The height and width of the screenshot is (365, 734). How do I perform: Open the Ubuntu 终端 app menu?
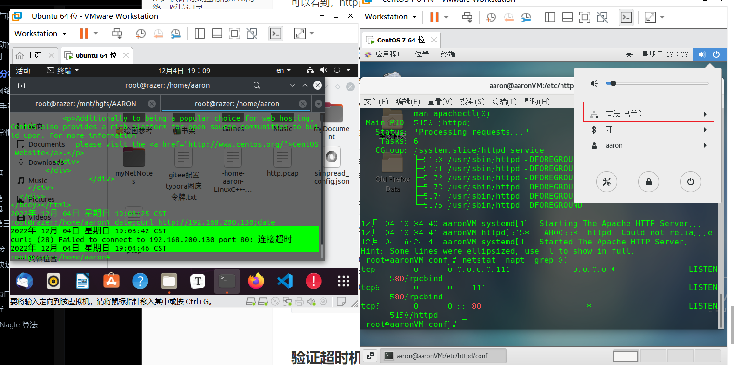tap(63, 70)
